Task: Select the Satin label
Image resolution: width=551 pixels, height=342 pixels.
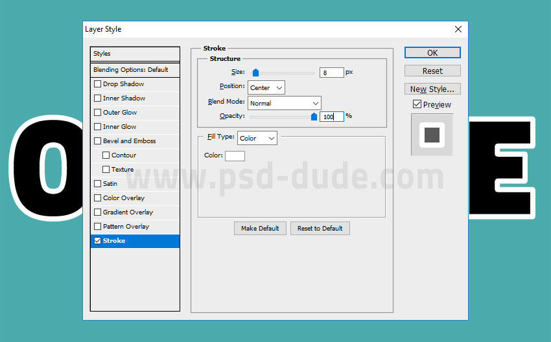Action: [x=110, y=184]
